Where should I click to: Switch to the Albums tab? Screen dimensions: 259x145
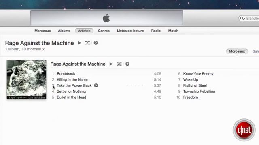[64, 31]
